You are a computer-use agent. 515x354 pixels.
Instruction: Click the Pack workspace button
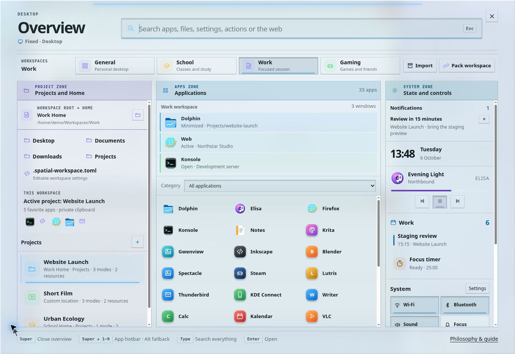click(467, 65)
